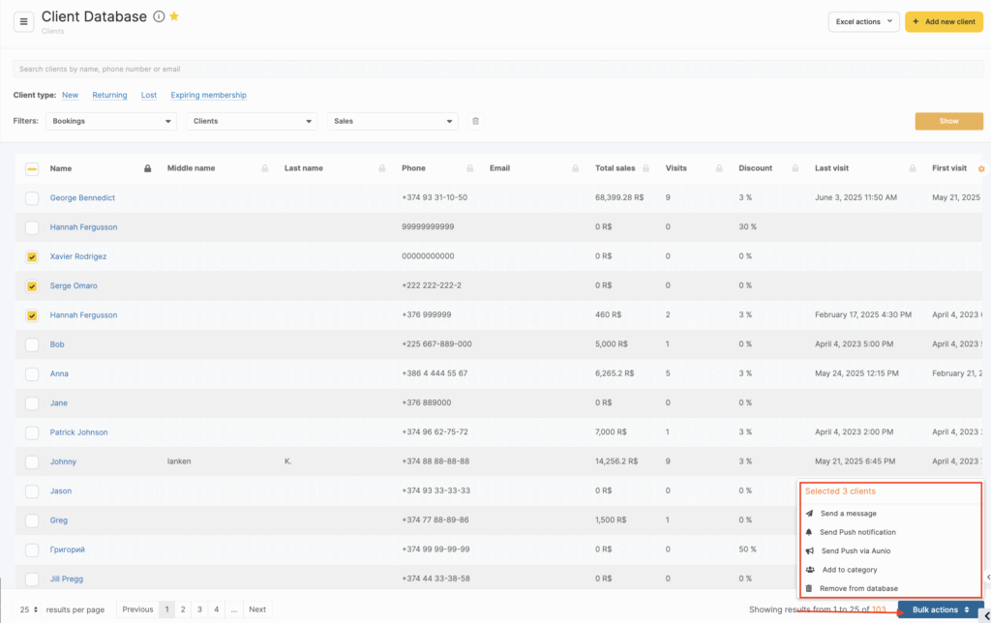Click the lock icon in Visits column
The image size is (991, 623).
click(x=719, y=168)
